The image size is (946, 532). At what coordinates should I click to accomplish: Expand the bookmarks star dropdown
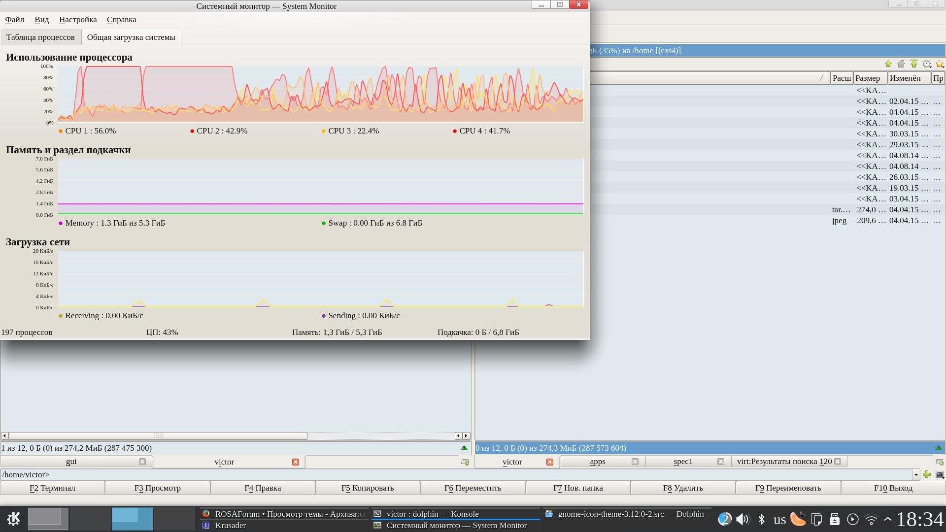point(940,64)
